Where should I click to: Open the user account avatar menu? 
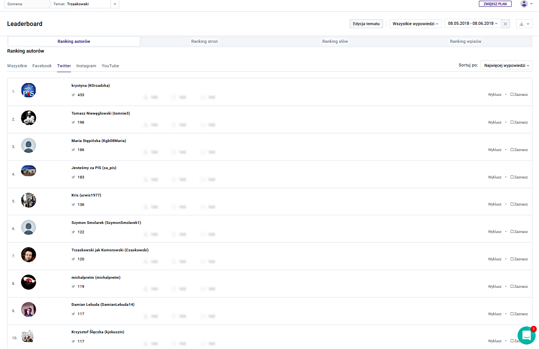coord(524,4)
